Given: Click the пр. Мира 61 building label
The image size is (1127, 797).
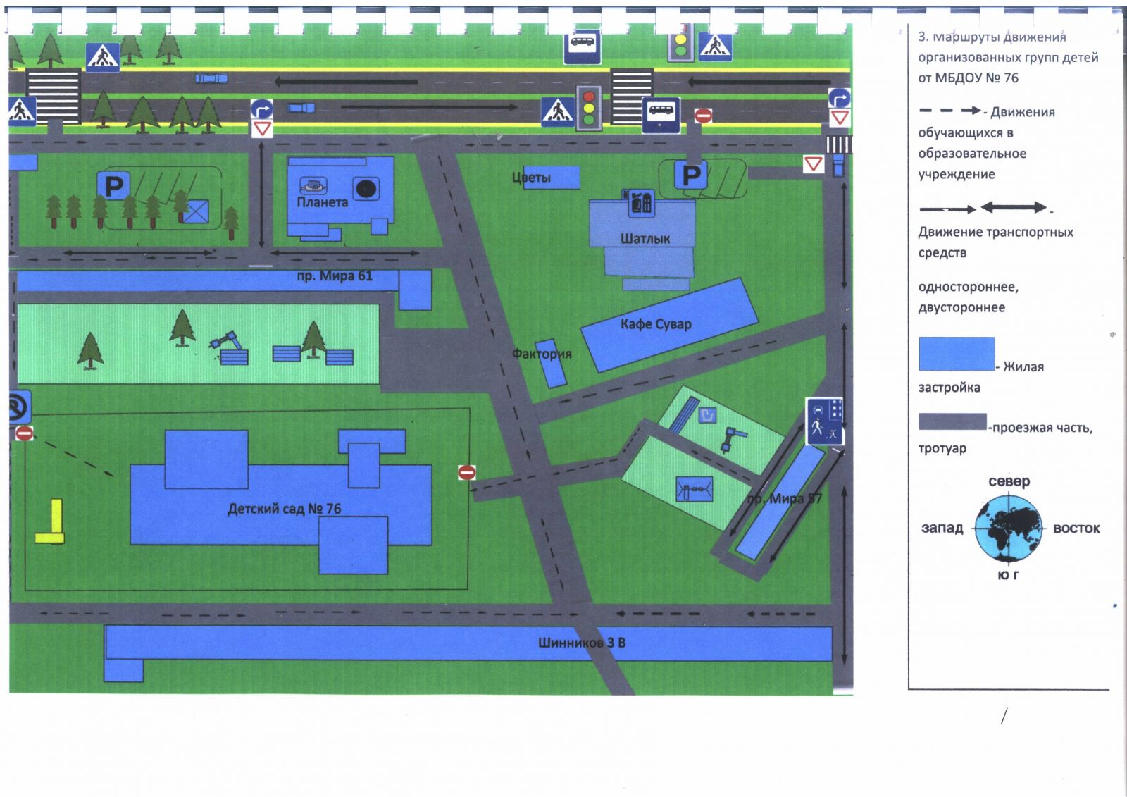Looking at the screenshot, I should [334, 276].
